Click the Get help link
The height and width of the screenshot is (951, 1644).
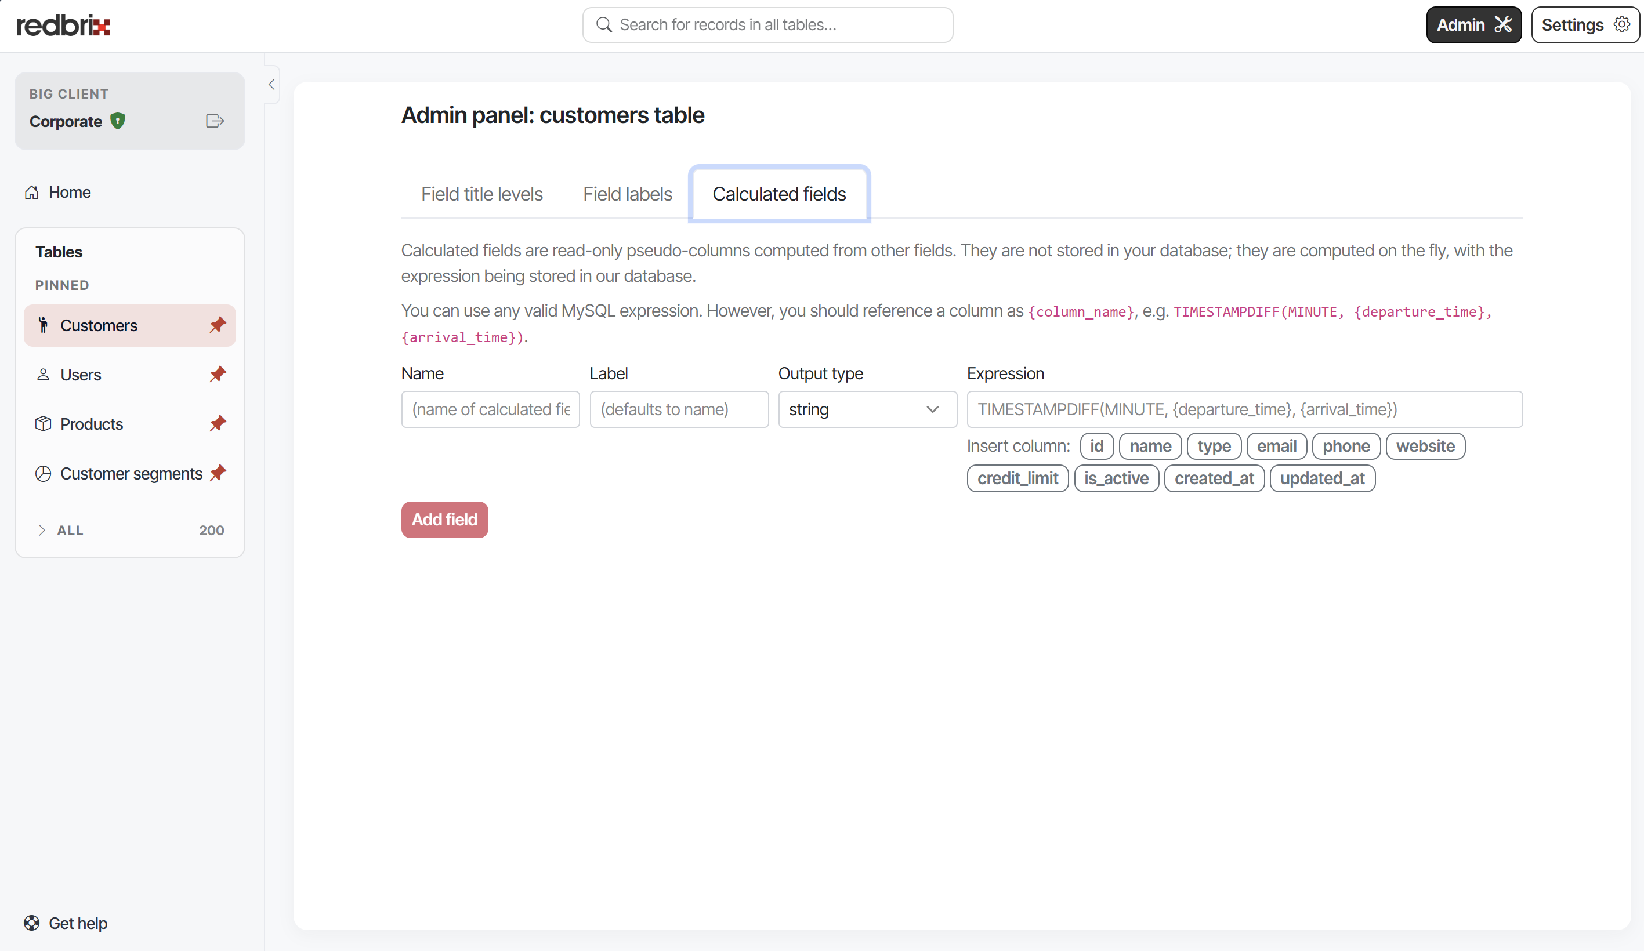point(78,923)
